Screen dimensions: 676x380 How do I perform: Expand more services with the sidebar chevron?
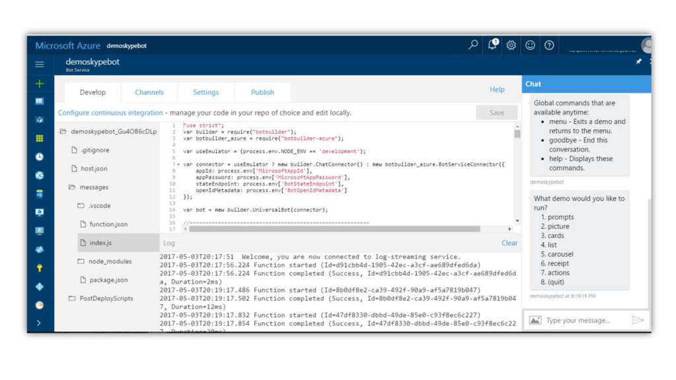pos(39,323)
